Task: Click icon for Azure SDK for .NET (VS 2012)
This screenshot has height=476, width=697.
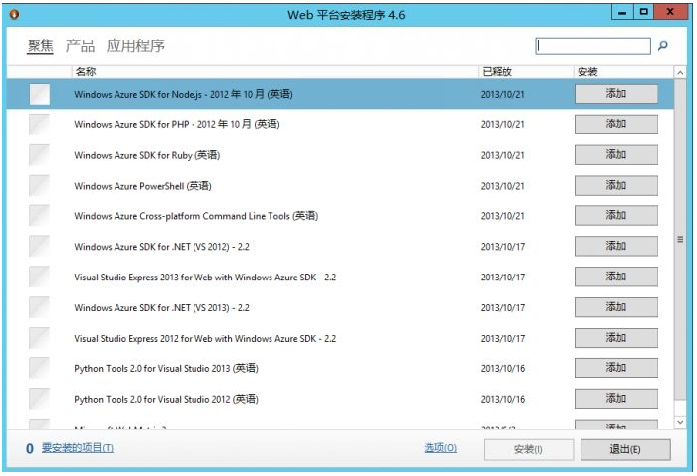Action: pyautogui.click(x=39, y=247)
